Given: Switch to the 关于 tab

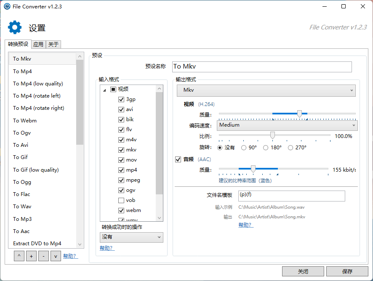Looking at the screenshot, I should coord(53,45).
